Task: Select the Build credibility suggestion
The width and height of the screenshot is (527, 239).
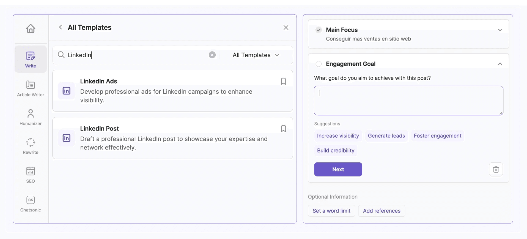Action: (336, 151)
